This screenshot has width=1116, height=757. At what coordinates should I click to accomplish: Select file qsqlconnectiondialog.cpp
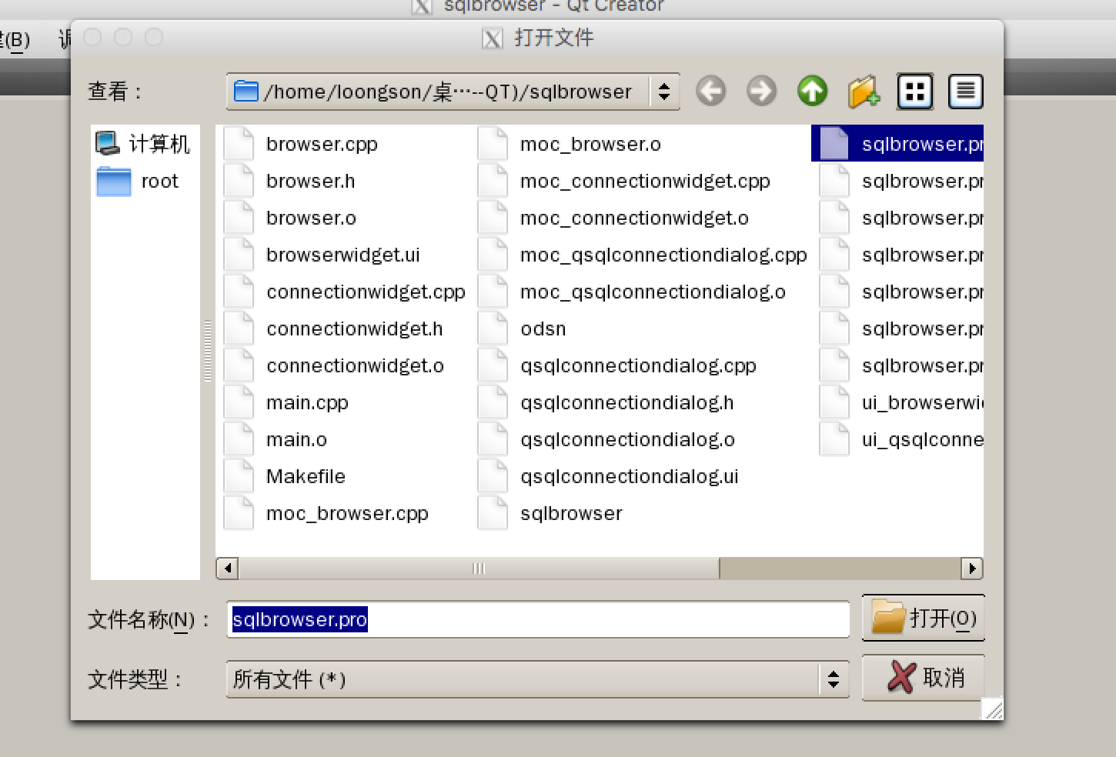[x=638, y=365]
